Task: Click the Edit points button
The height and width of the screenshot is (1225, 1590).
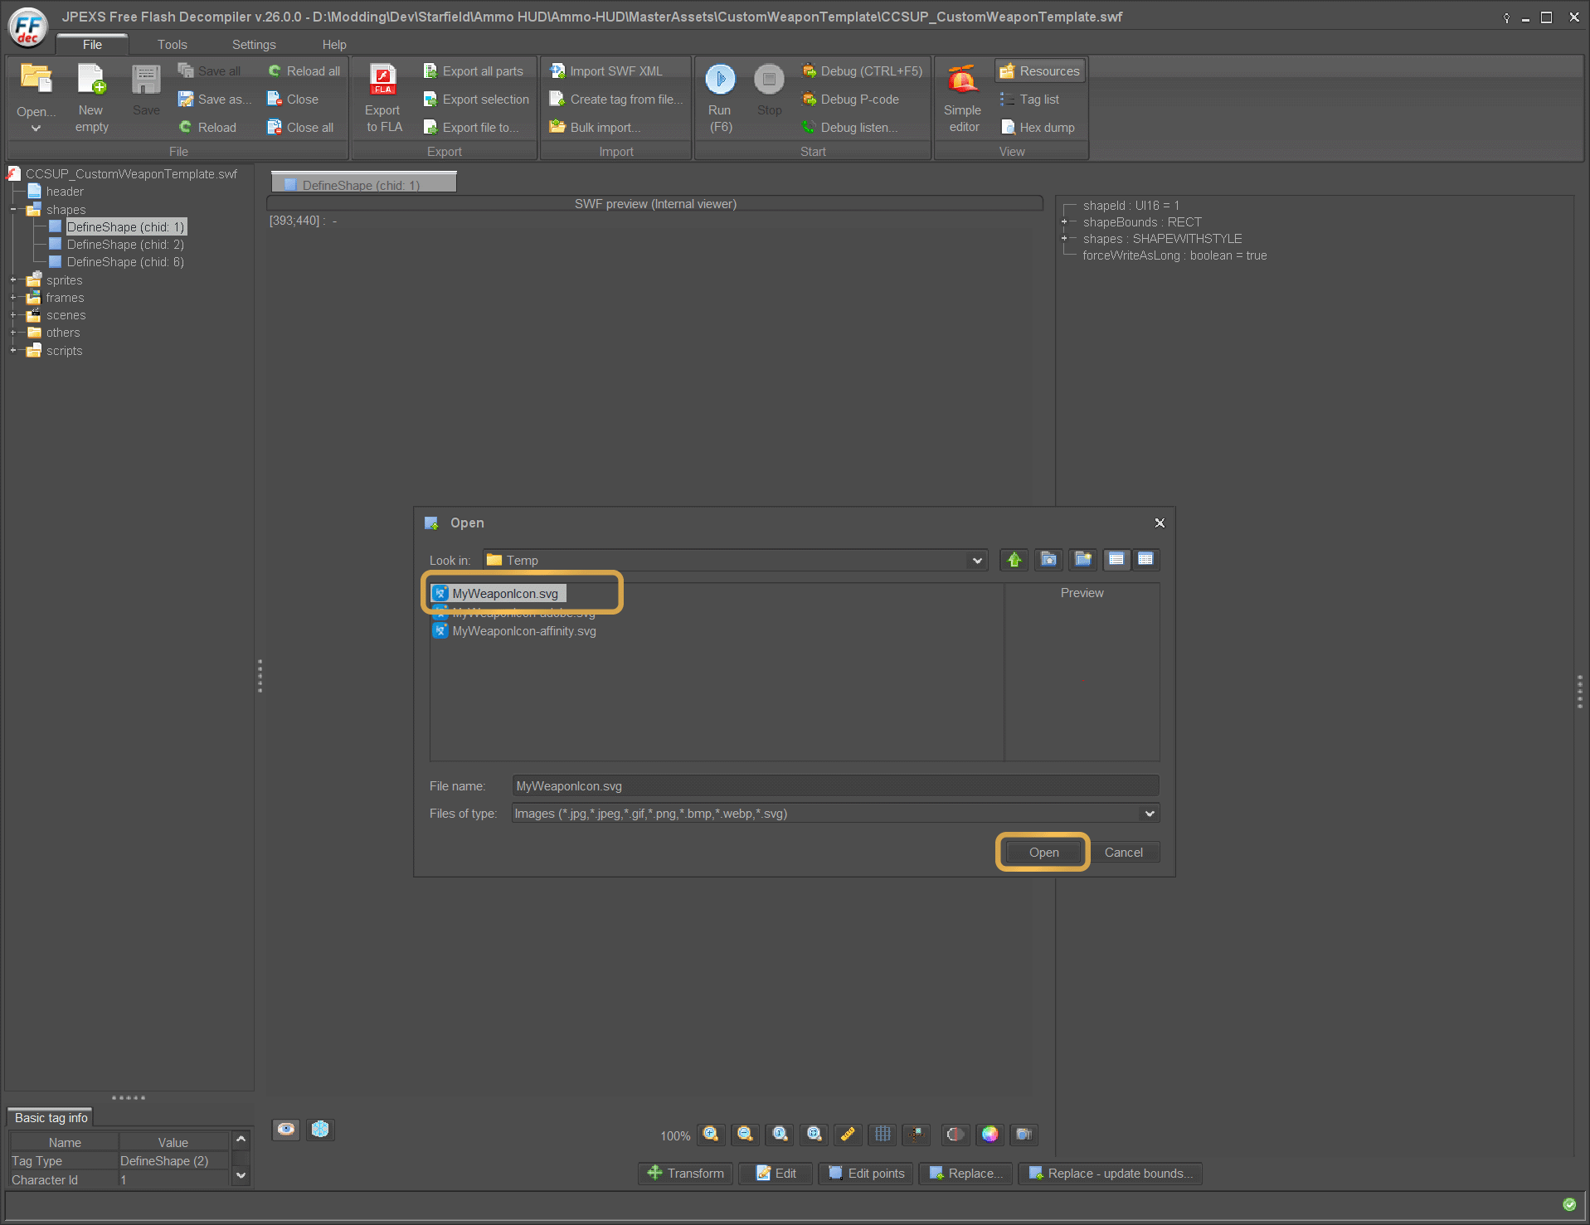Action: tap(866, 1174)
